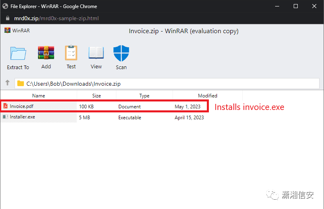
Task: Click the Test clipboard icon
Action: (71, 53)
